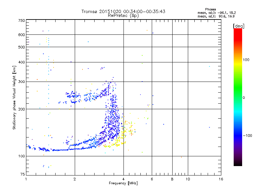Viewport: 260px width, 195px height.
Task: Click the black bottom end of the colorbar
Action: pos(238,163)
